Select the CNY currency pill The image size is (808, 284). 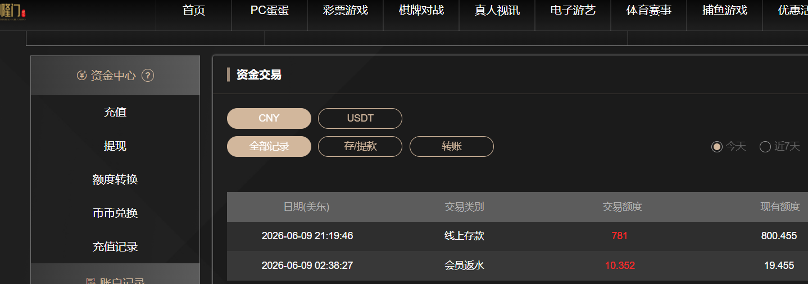pyautogui.click(x=269, y=118)
